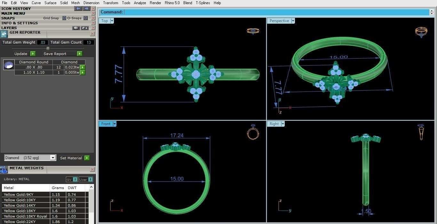Click the Gem Reporter panel icon
The image size is (437, 224).
point(4,35)
